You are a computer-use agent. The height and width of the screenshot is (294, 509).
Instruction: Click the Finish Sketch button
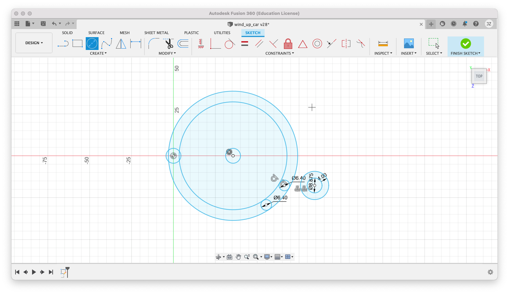465,44
